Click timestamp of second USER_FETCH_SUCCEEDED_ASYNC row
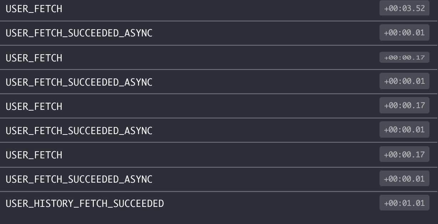Screen dimensions: 438x224 [x=404, y=81]
